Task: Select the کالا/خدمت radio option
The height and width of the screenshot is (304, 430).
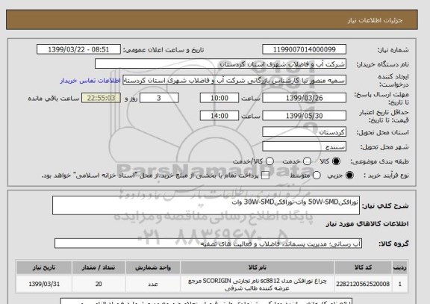Action: [269, 161]
